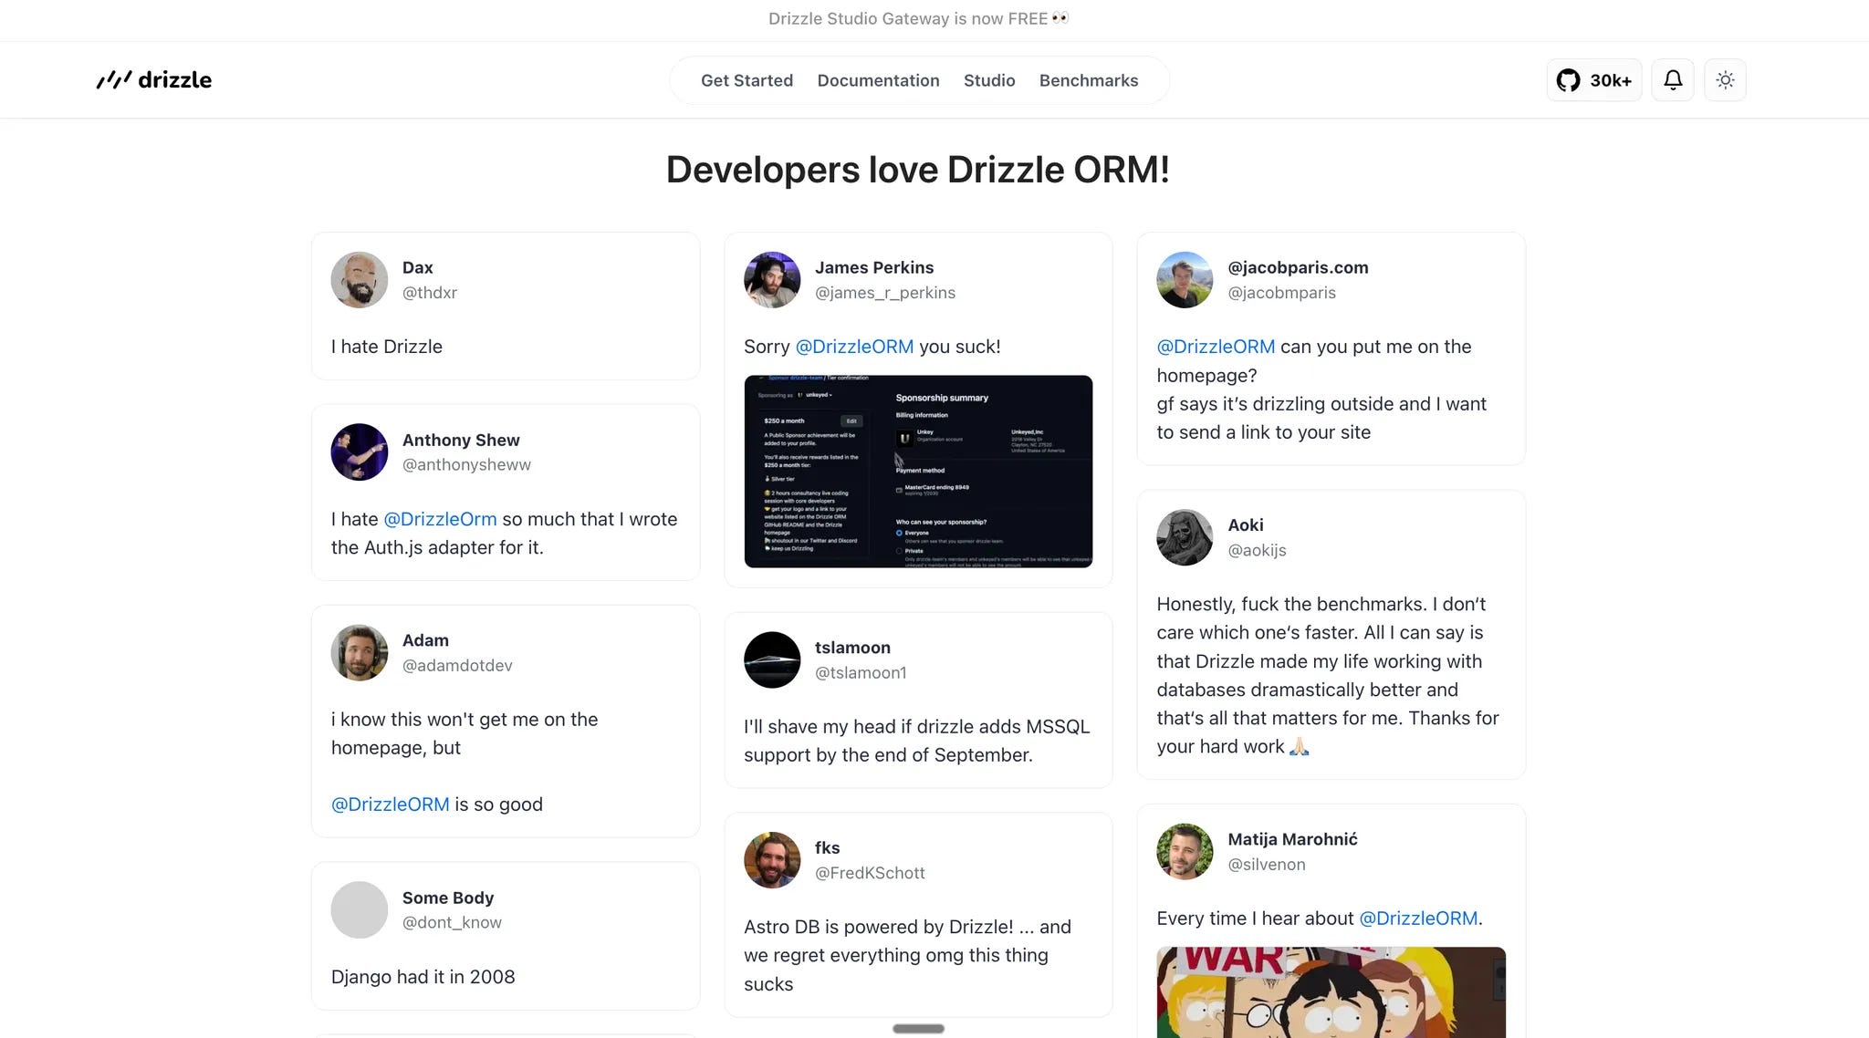Open Documentation in the navigation

(x=878, y=80)
